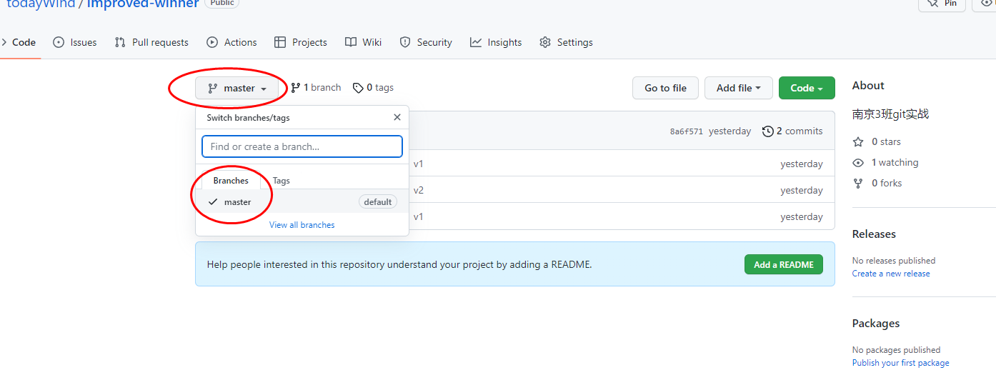This screenshot has height=380, width=996.
Task: Click the Add a README button
Action: click(783, 264)
